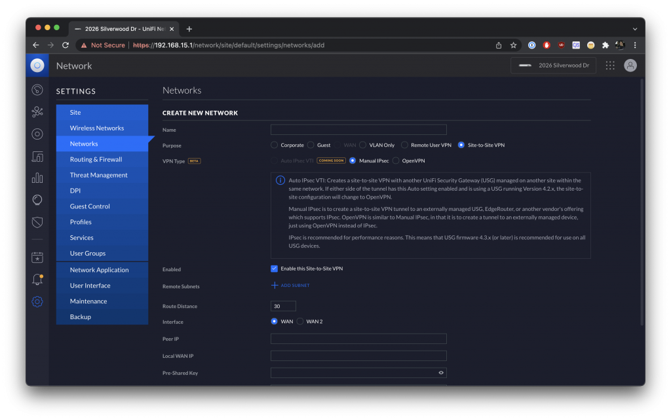Image resolution: width=671 pixels, height=420 pixels.
Task: Open Network Application settings
Action: click(102, 270)
